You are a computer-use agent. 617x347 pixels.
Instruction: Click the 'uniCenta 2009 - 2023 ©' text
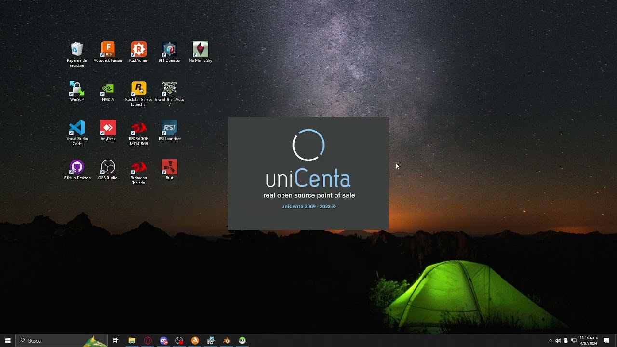pos(308,206)
